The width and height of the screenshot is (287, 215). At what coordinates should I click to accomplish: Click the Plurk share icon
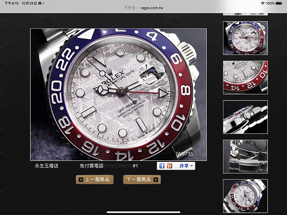pyautogui.click(x=170, y=166)
